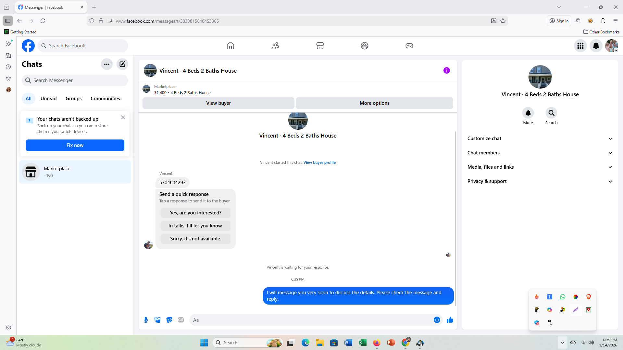Open Gaming icon in top navigation
Screen dimensions: 623x350
409,46
